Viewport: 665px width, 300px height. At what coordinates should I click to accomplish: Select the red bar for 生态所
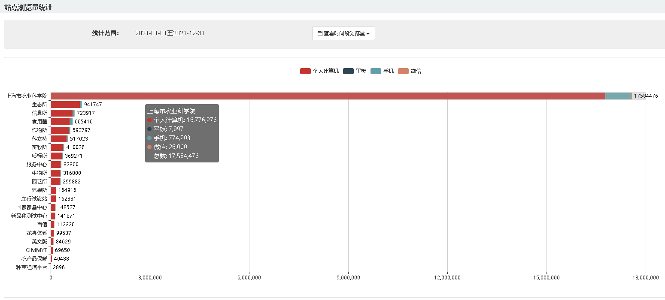[x=65, y=105]
